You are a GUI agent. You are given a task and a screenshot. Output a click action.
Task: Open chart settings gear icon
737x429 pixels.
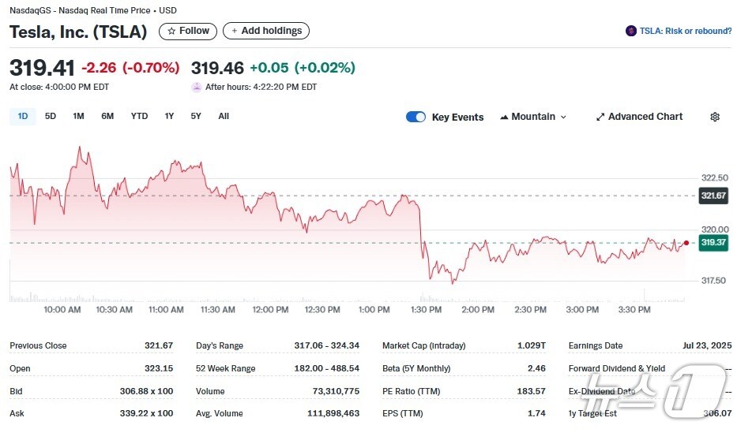(715, 117)
